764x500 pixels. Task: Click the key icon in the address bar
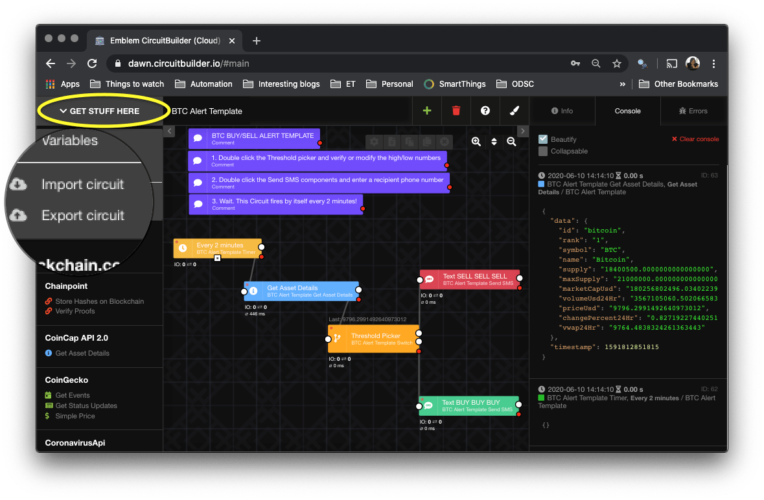575,63
